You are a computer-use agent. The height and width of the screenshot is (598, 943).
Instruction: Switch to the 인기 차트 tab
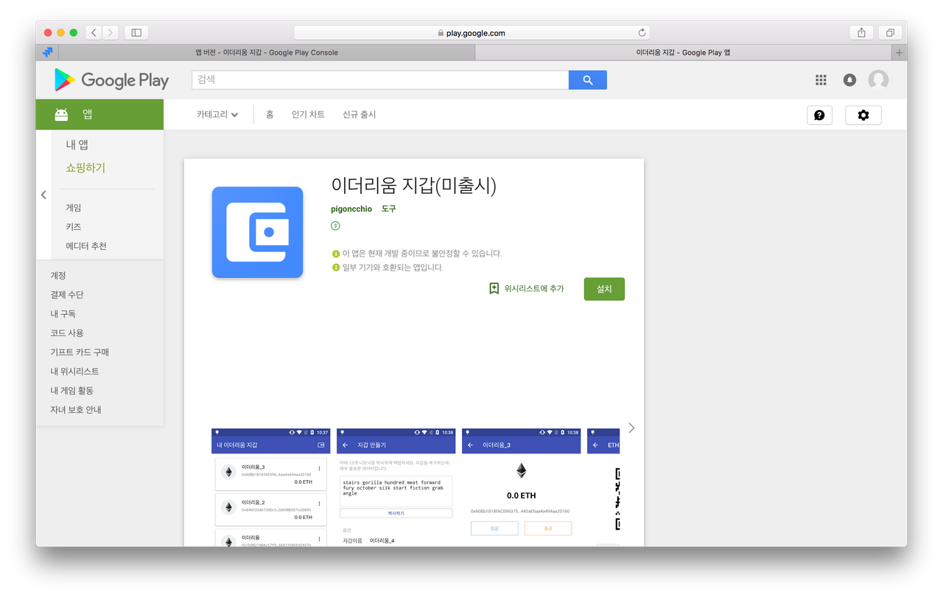307,114
